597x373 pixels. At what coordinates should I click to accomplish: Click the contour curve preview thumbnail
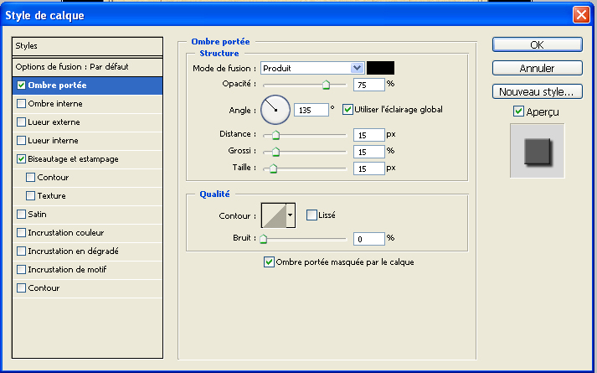coord(274,215)
